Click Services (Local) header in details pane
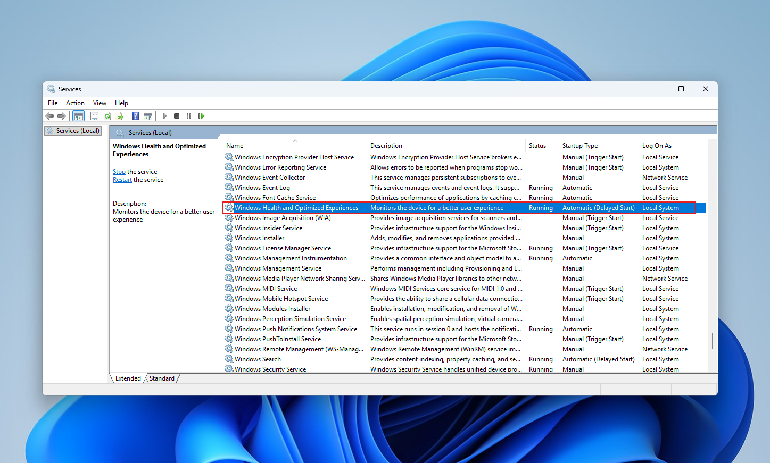Screen dimensions: 770x463 point(150,133)
